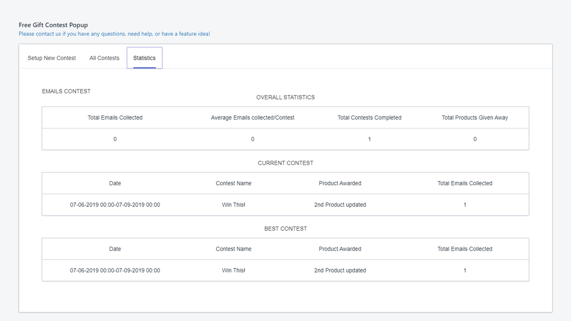
Task: Click the Total Contests Completed value showing 1
Action: (369, 139)
